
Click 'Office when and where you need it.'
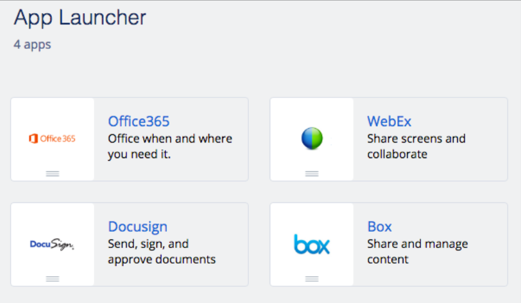coord(169,146)
